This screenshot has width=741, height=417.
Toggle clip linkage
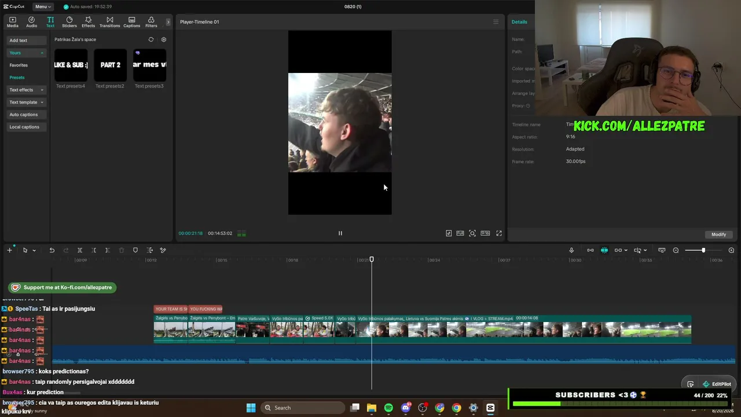pos(618,250)
